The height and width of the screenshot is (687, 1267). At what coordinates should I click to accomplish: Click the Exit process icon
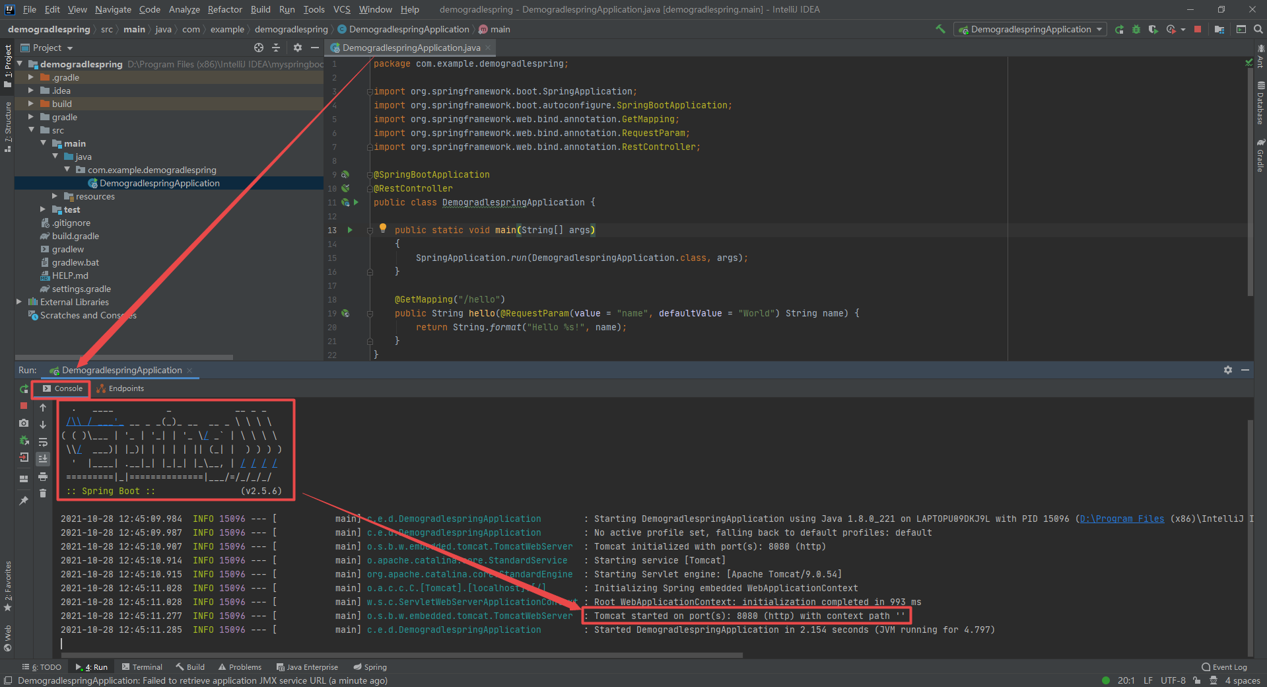click(24, 457)
